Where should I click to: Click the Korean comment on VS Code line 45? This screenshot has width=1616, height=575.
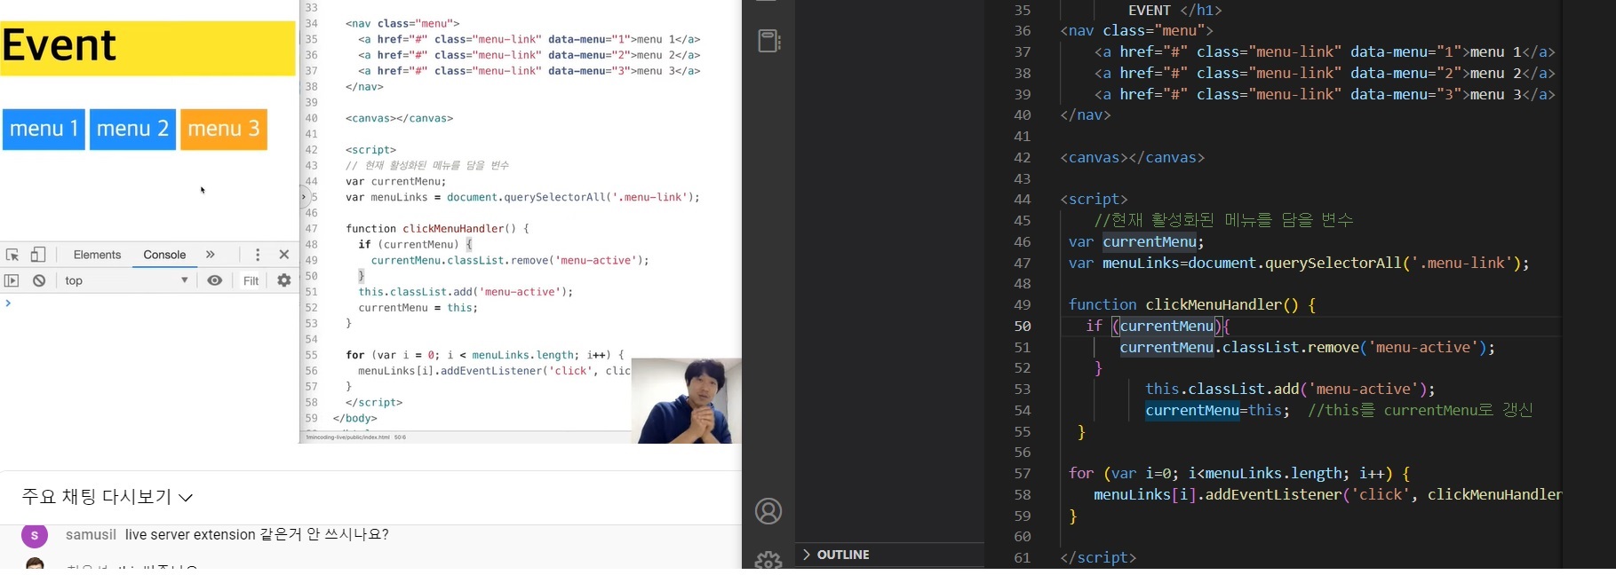tap(1223, 220)
